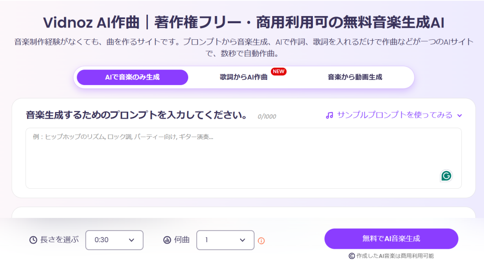Click the 無料でAI音楽生成 button
484x262 pixels.
(x=391, y=239)
